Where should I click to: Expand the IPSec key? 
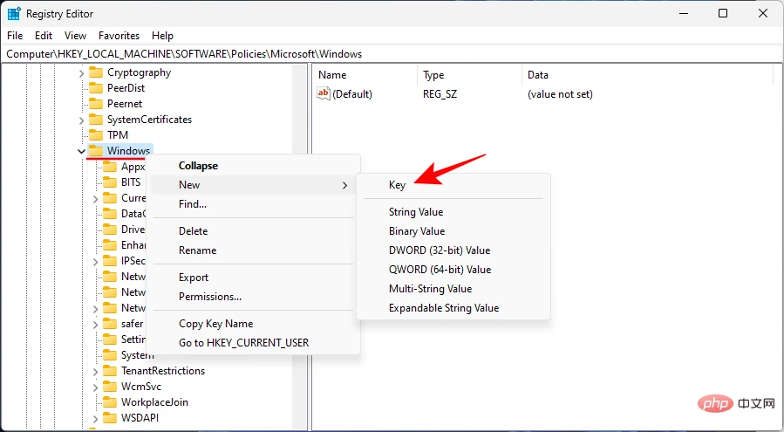tap(96, 261)
